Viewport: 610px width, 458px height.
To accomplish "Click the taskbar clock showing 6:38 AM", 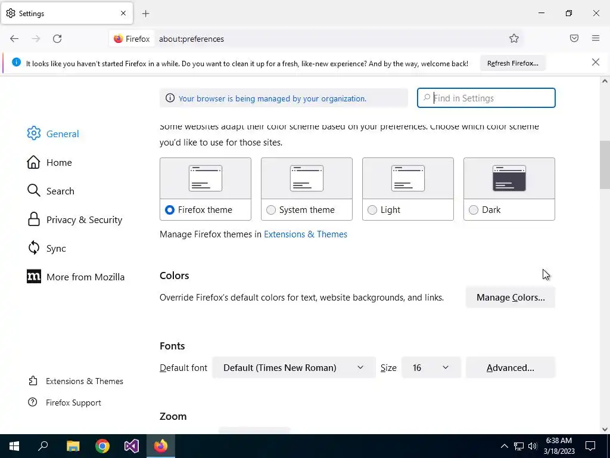I will click(559, 446).
